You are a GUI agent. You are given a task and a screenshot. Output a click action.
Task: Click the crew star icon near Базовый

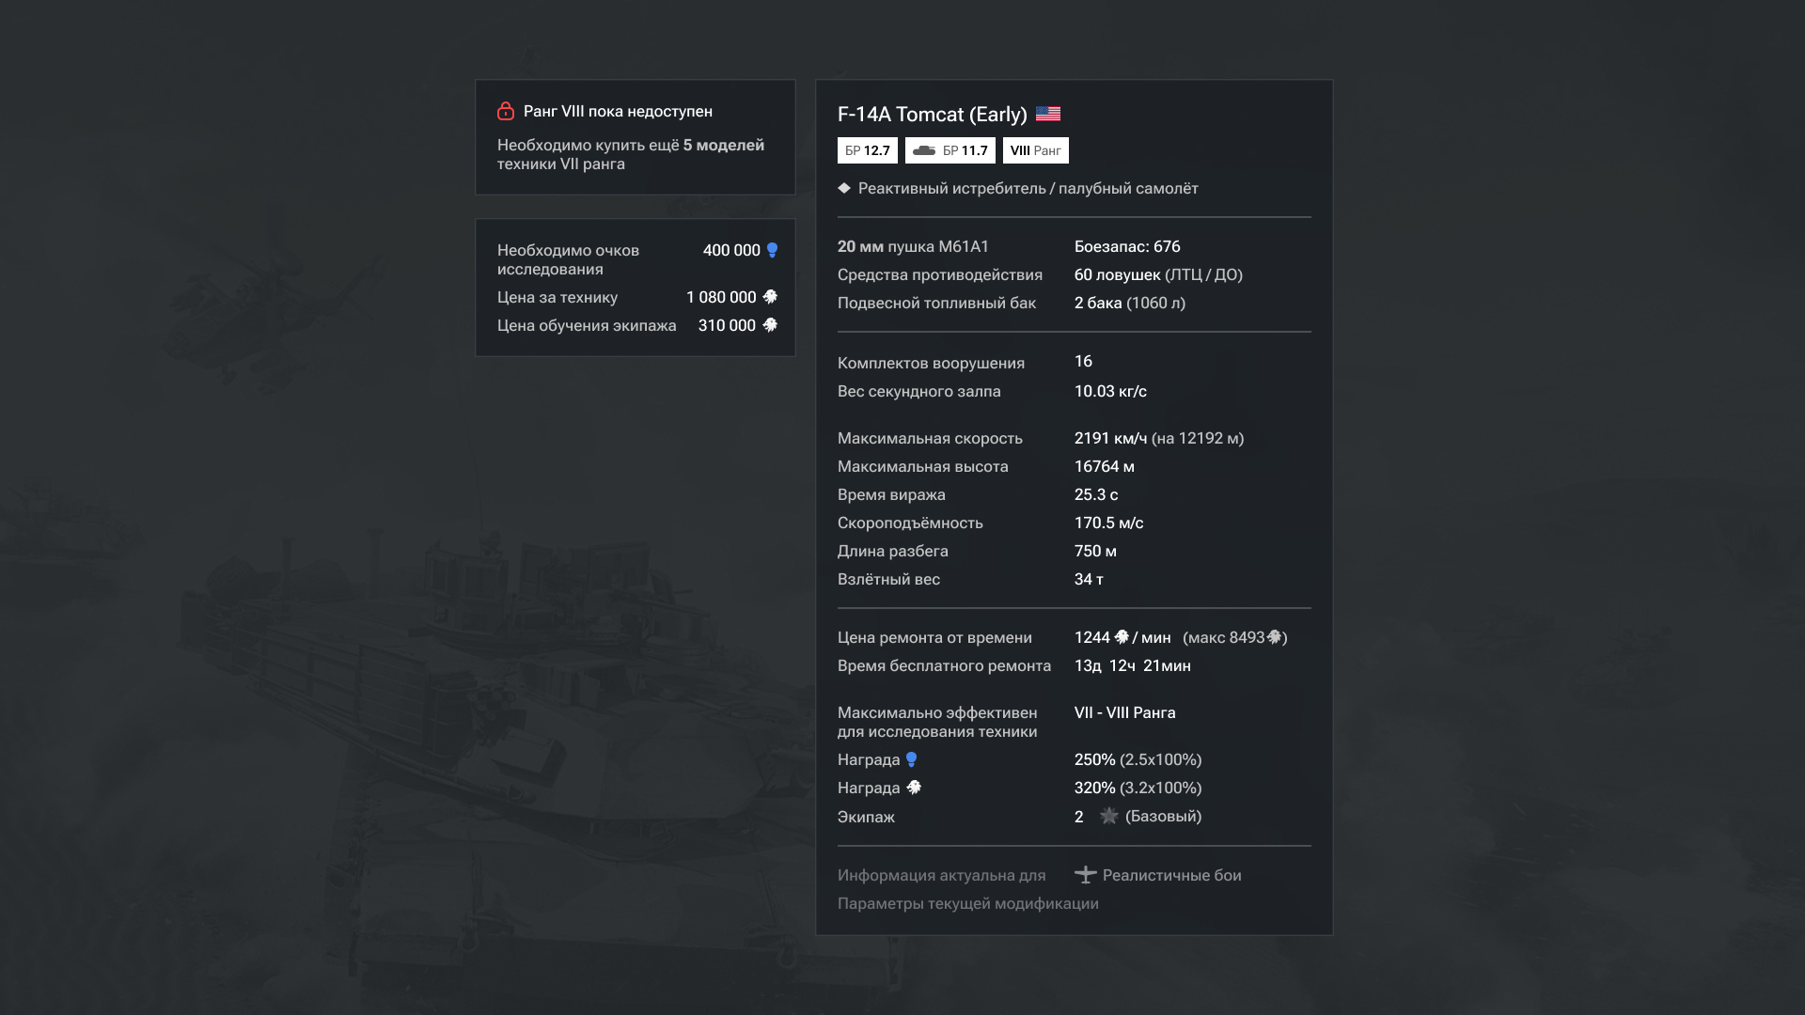click(x=1109, y=816)
